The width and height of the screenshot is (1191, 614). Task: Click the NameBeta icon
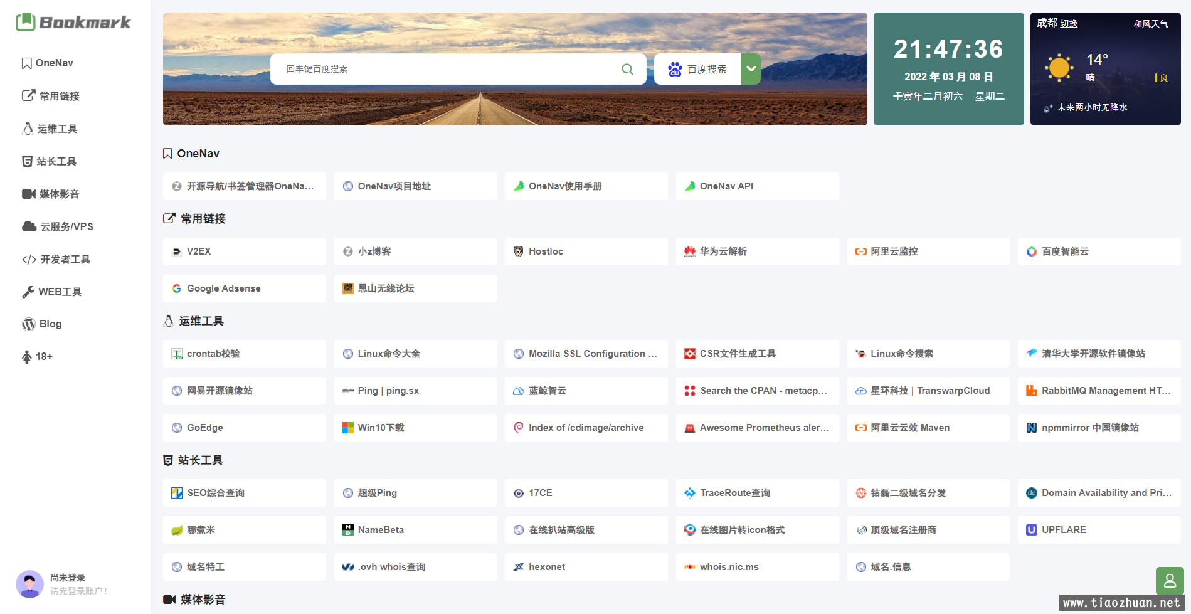pos(348,530)
